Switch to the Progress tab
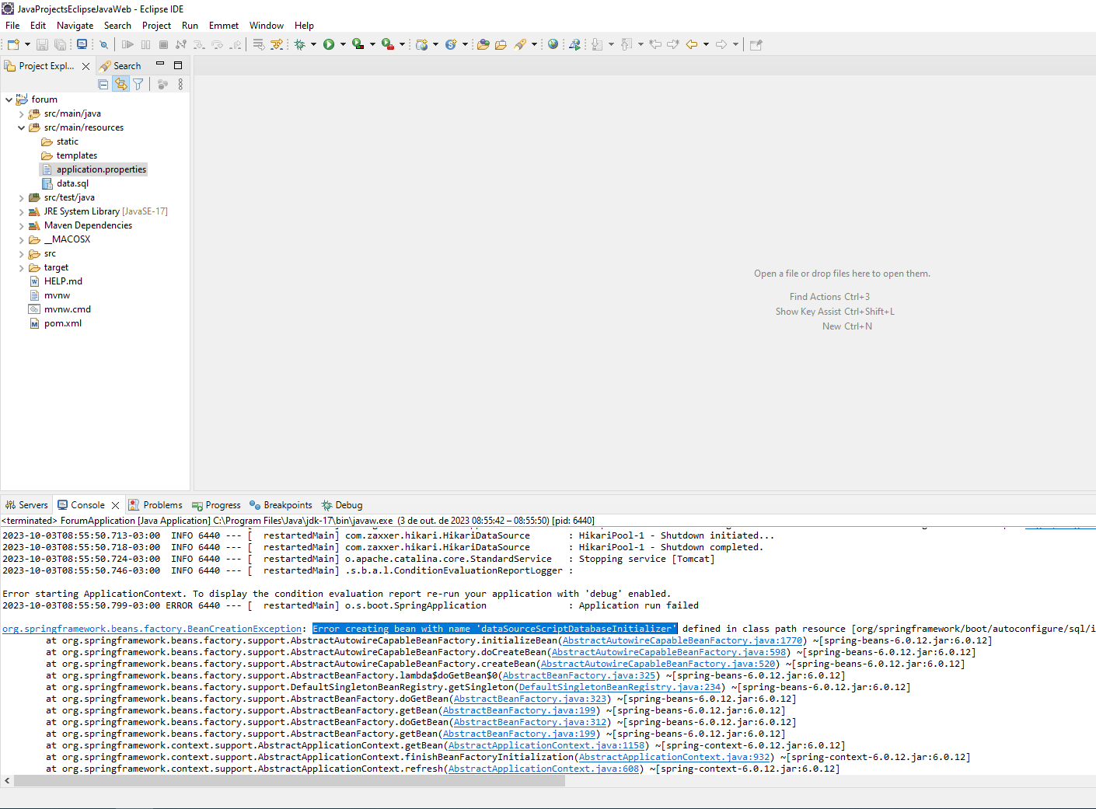 216,505
